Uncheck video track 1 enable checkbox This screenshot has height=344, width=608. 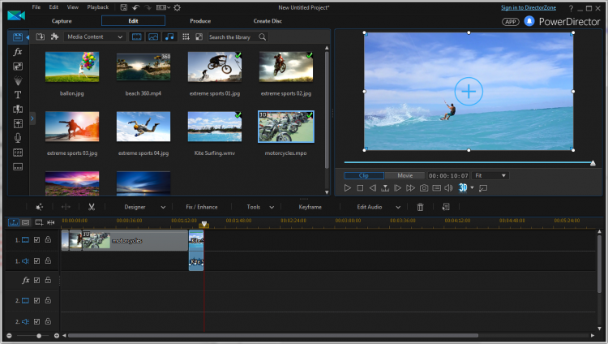[x=37, y=240]
